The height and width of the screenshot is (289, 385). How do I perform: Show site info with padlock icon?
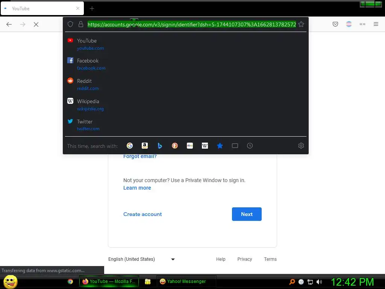(x=80, y=24)
